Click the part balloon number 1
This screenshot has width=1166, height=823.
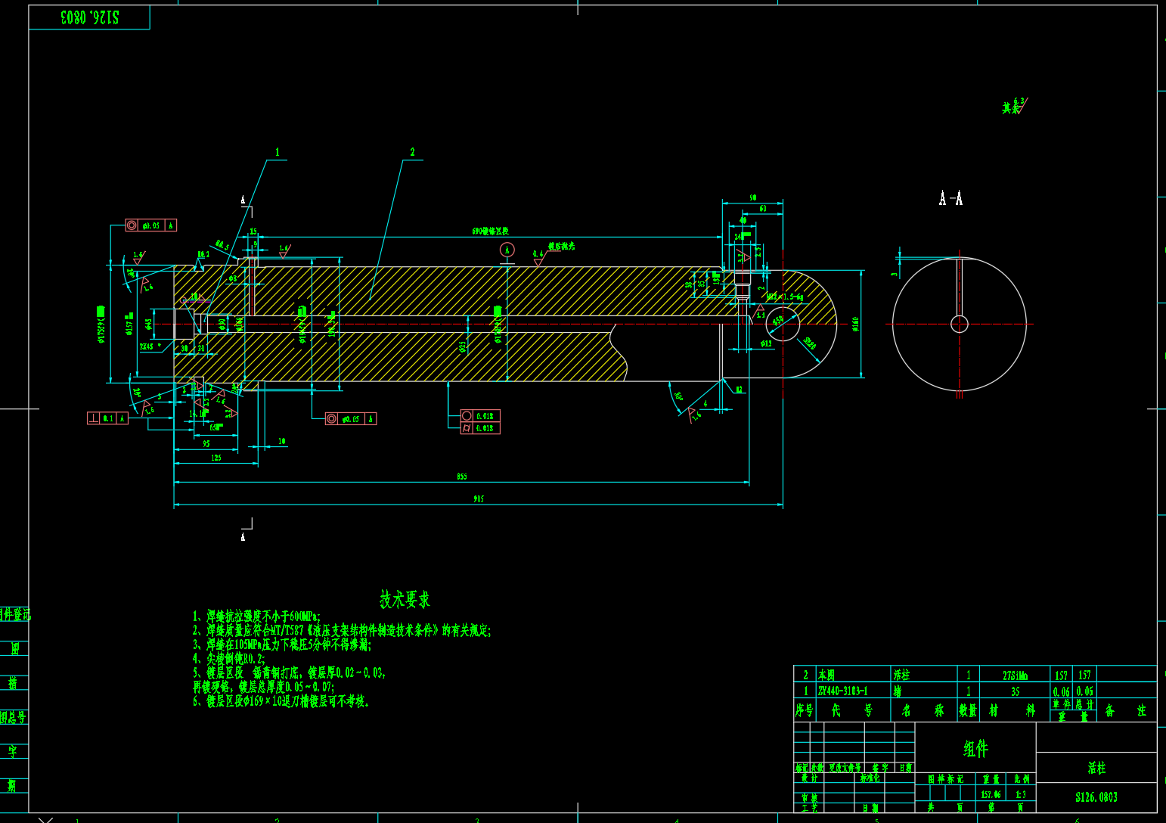277,153
